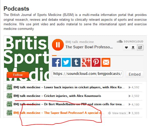Image resolution: width=150 pixels, height=126 pixels.
Task: Open the BMJ talk medicine artist link
Action: pyautogui.click(x=80, y=42)
